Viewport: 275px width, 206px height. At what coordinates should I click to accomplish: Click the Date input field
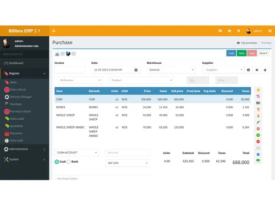point(112,70)
